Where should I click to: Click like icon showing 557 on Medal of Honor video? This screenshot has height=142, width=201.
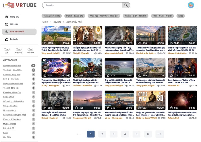click(x=140, y=108)
